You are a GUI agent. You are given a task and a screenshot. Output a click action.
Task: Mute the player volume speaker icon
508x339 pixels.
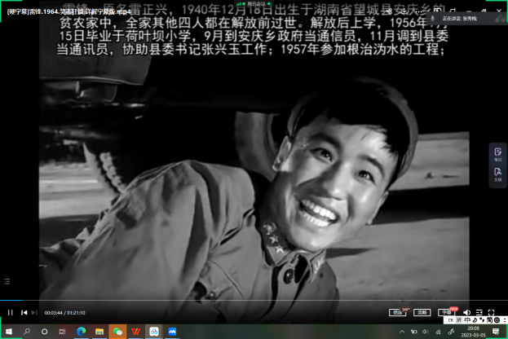pyautogui.click(x=467, y=312)
